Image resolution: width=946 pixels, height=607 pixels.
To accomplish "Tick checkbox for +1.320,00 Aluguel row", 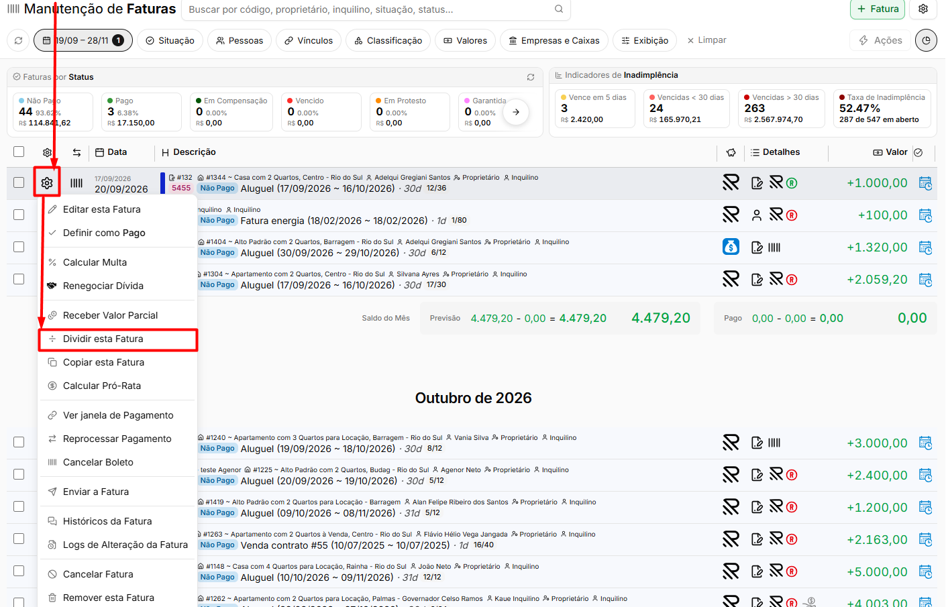I will click(x=19, y=247).
